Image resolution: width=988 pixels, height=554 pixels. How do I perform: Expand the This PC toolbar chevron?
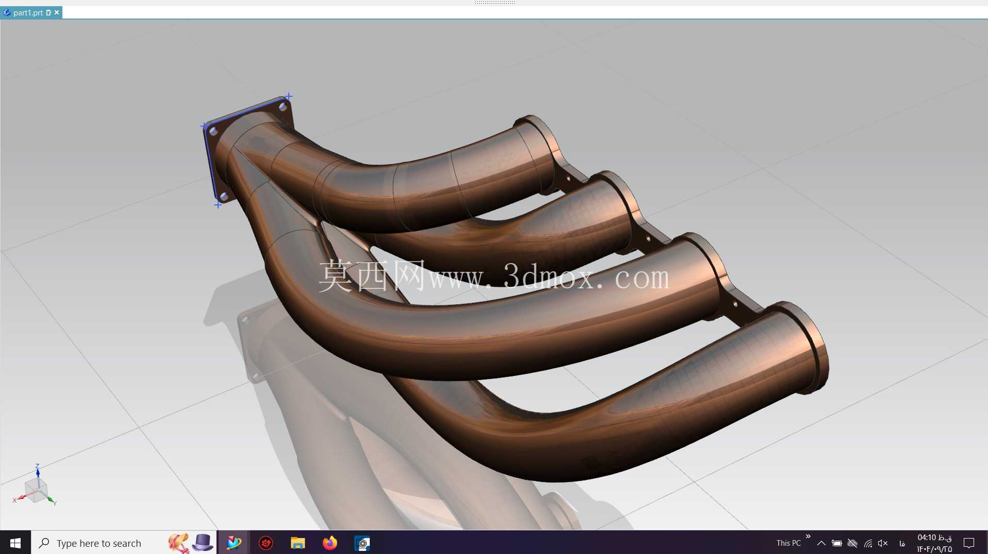(x=808, y=536)
